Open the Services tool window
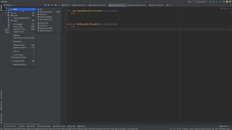This screenshot has height=130, width=232. 82,126
